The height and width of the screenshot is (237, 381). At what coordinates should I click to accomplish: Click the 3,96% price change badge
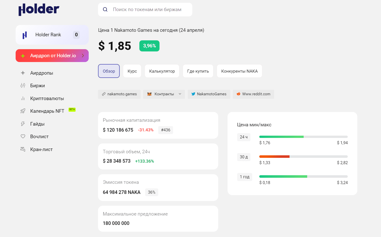pos(149,46)
